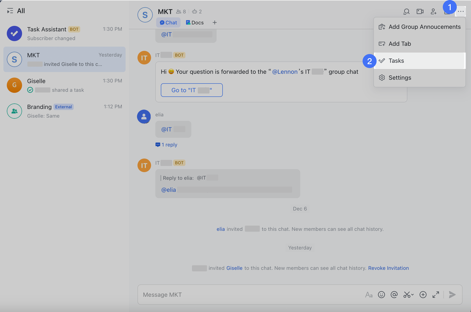Open the screenshot scissors dropdown arrow
The width and height of the screenshot is (471, 312).
tap(412, 295)
